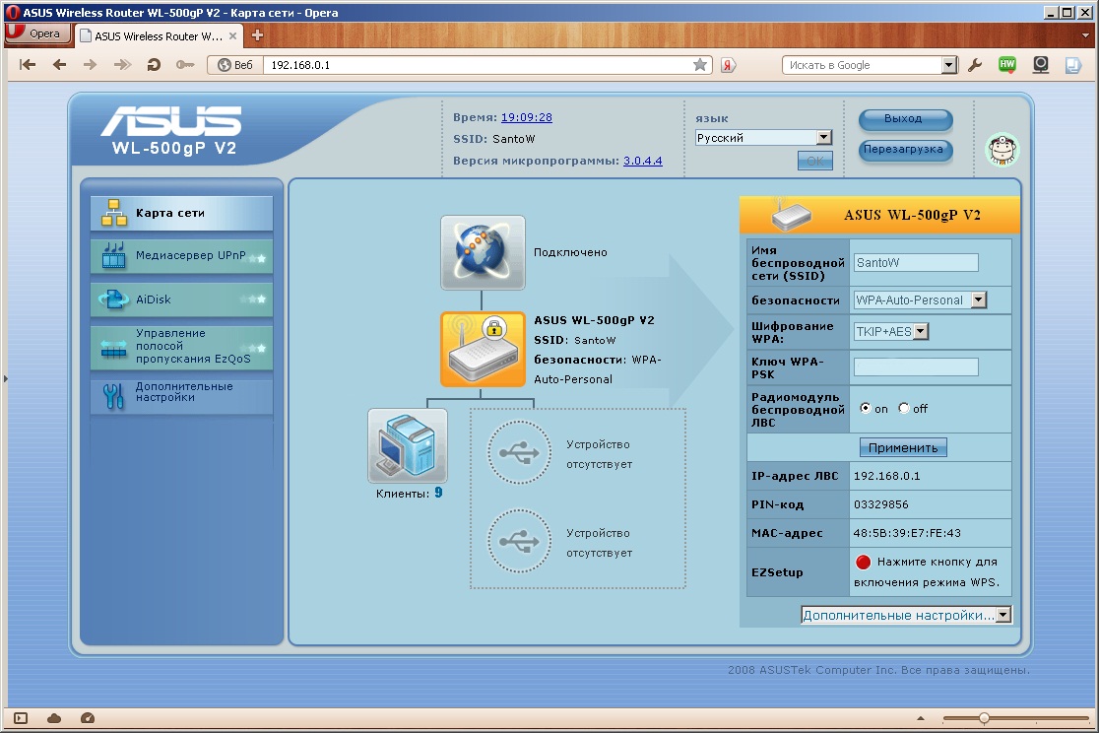
Task: Open the Clients computers icon
Action: (407, 445)
